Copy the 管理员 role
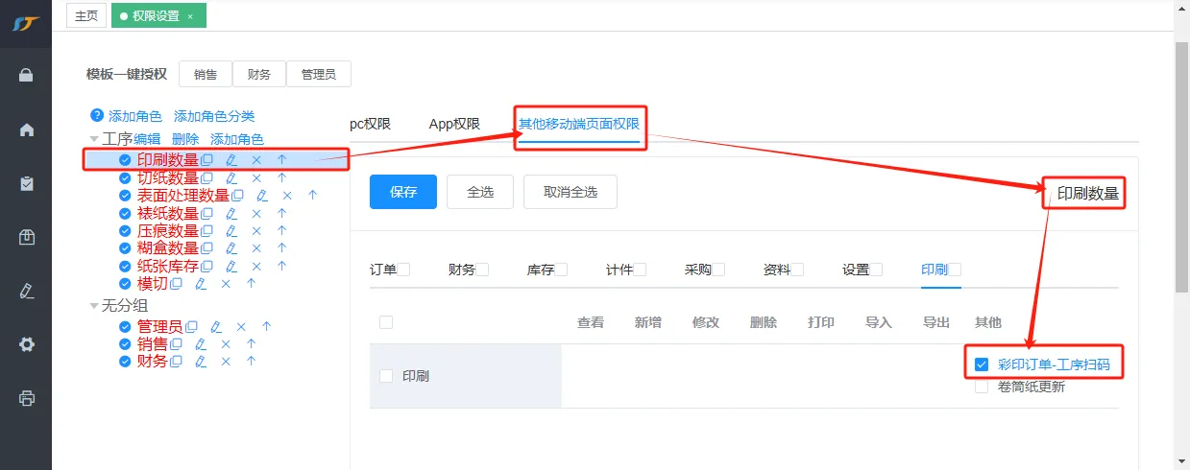 pyautogui.click(x=191, y=327)
